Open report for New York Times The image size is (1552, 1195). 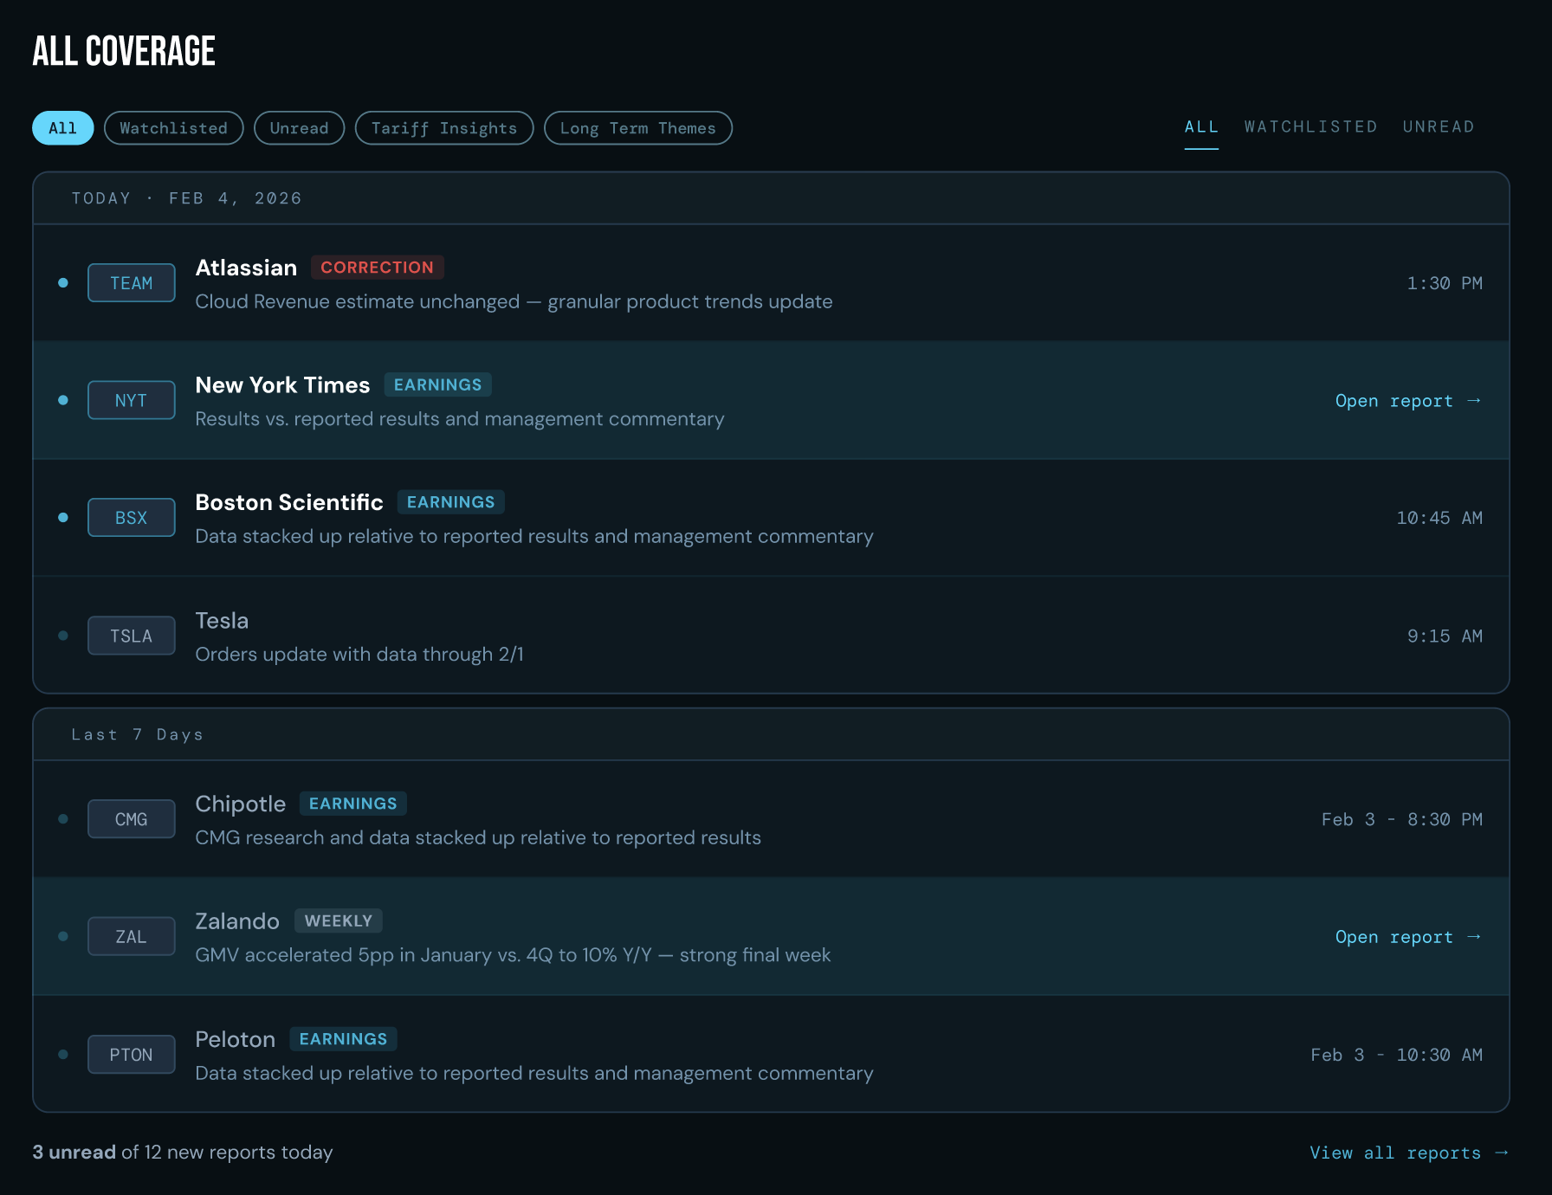tap(1408, 401)
